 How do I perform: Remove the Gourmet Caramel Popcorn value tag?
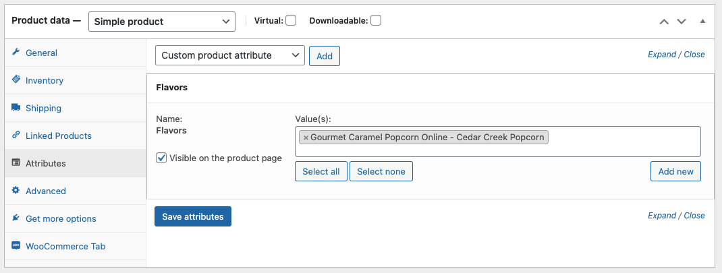(306, 138)
